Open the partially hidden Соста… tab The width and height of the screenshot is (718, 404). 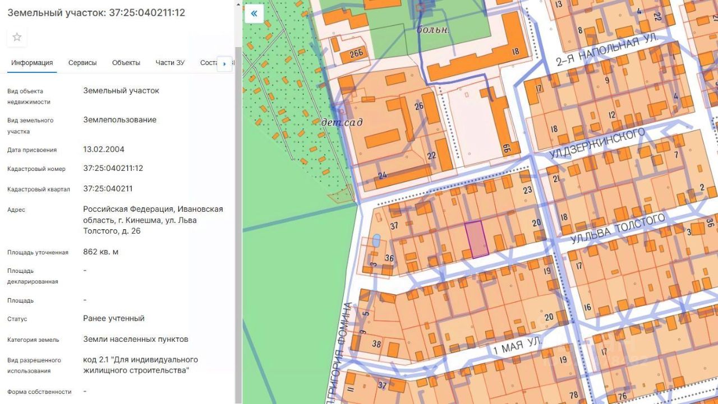tap(209, 63)
